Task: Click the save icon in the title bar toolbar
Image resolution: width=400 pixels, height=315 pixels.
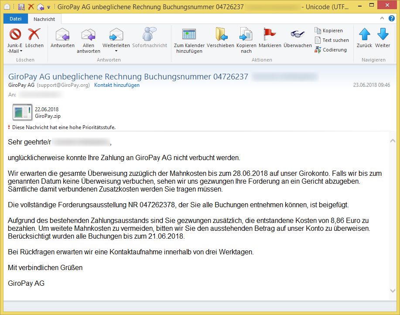Action: [x=21, y=7]
